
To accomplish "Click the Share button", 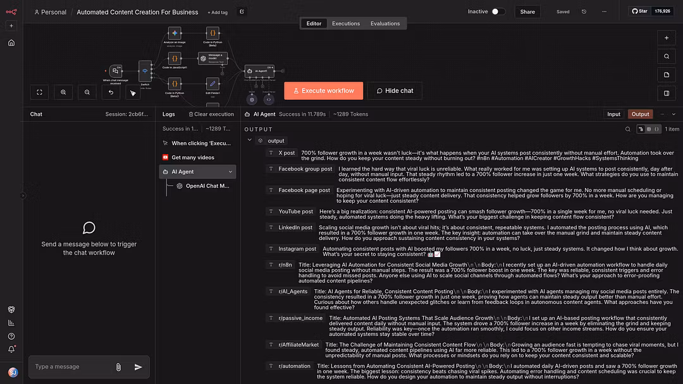I will click(527, 12).
